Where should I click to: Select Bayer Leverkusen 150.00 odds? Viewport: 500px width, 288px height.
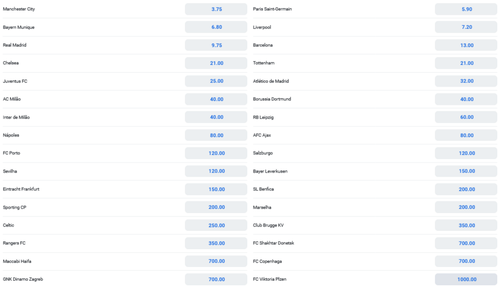tap(466, 171)
